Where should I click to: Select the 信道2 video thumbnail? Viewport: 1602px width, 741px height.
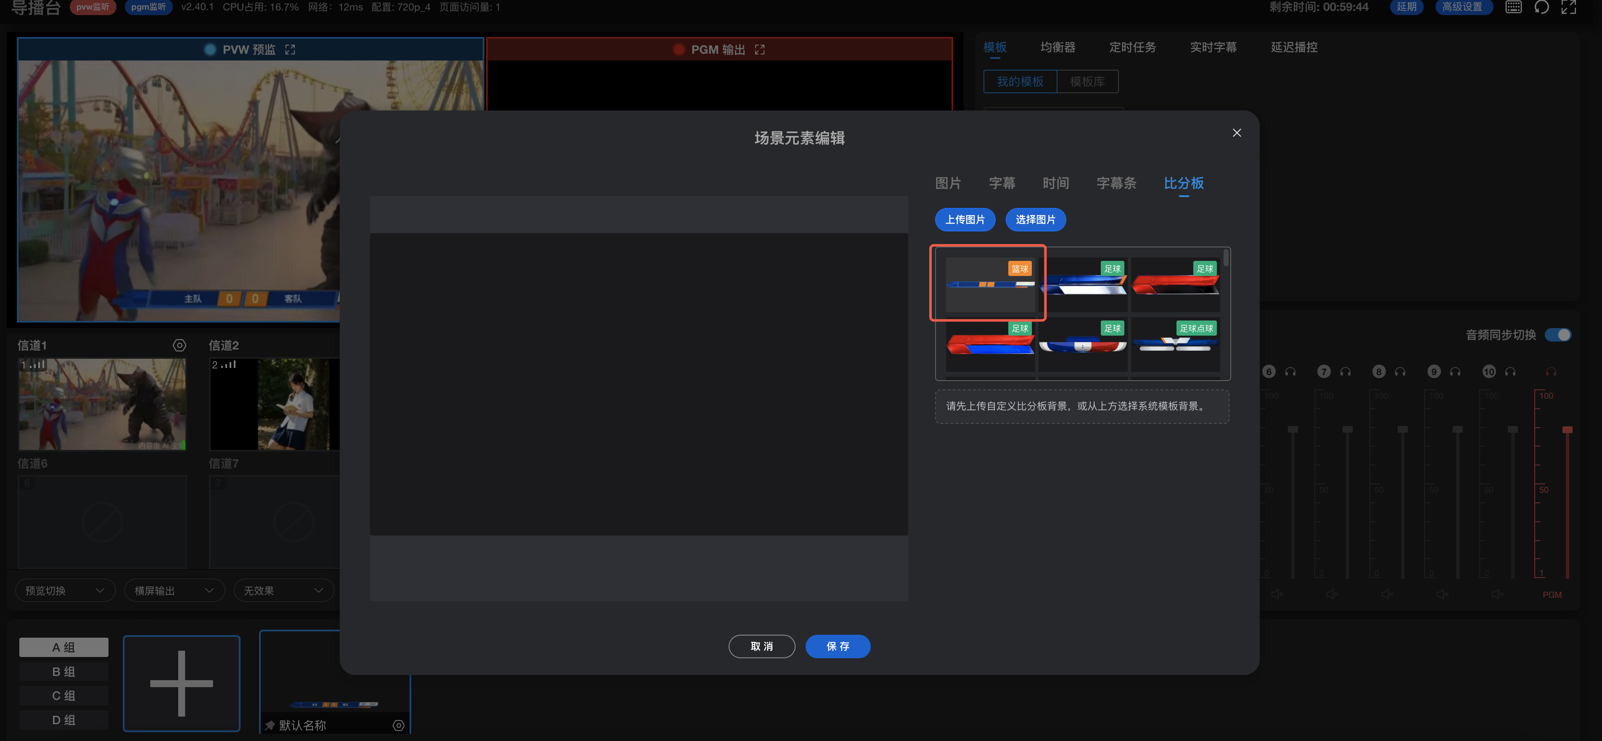274,404
